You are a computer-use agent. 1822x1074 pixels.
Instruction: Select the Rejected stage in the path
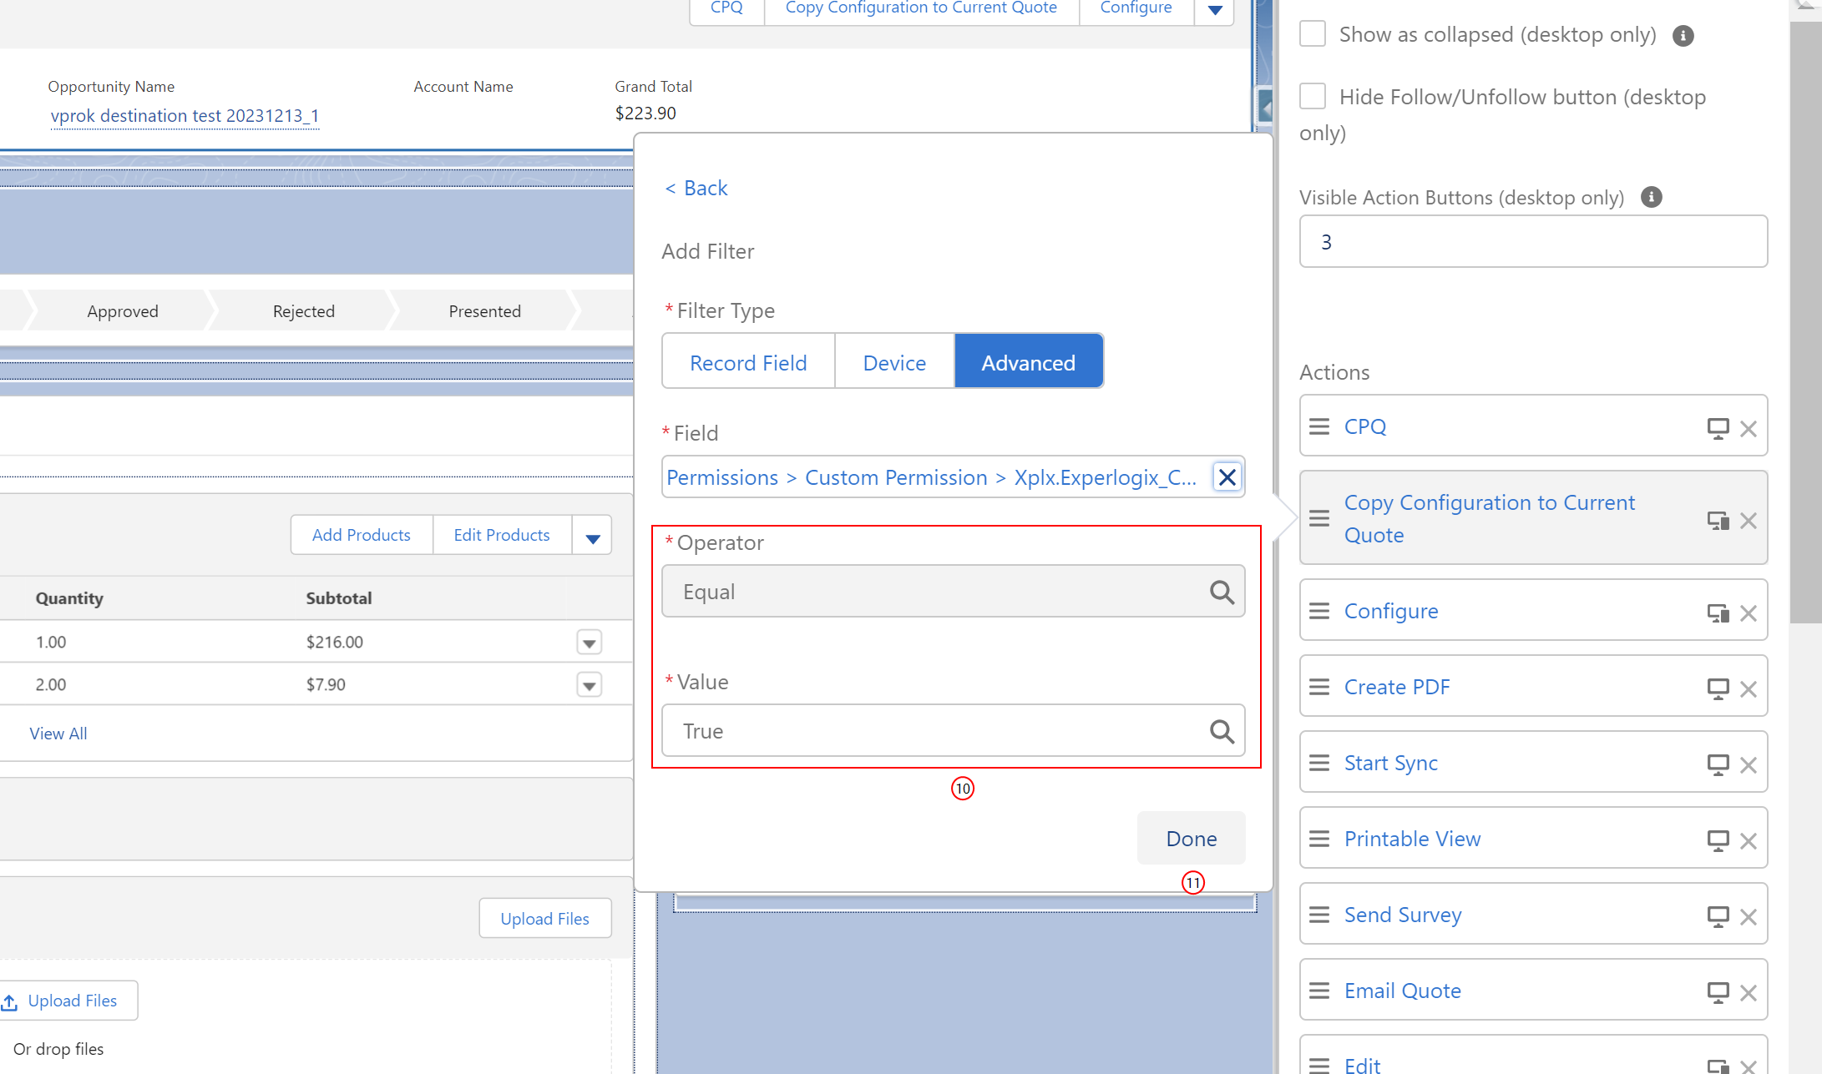pos(304,311)
